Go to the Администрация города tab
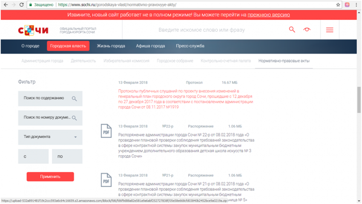This screenshot has height=204, width=362. tap(42, 61)
